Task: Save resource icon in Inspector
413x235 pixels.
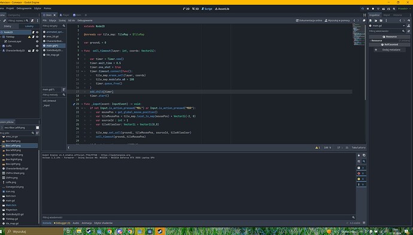Action: [381, 20]
